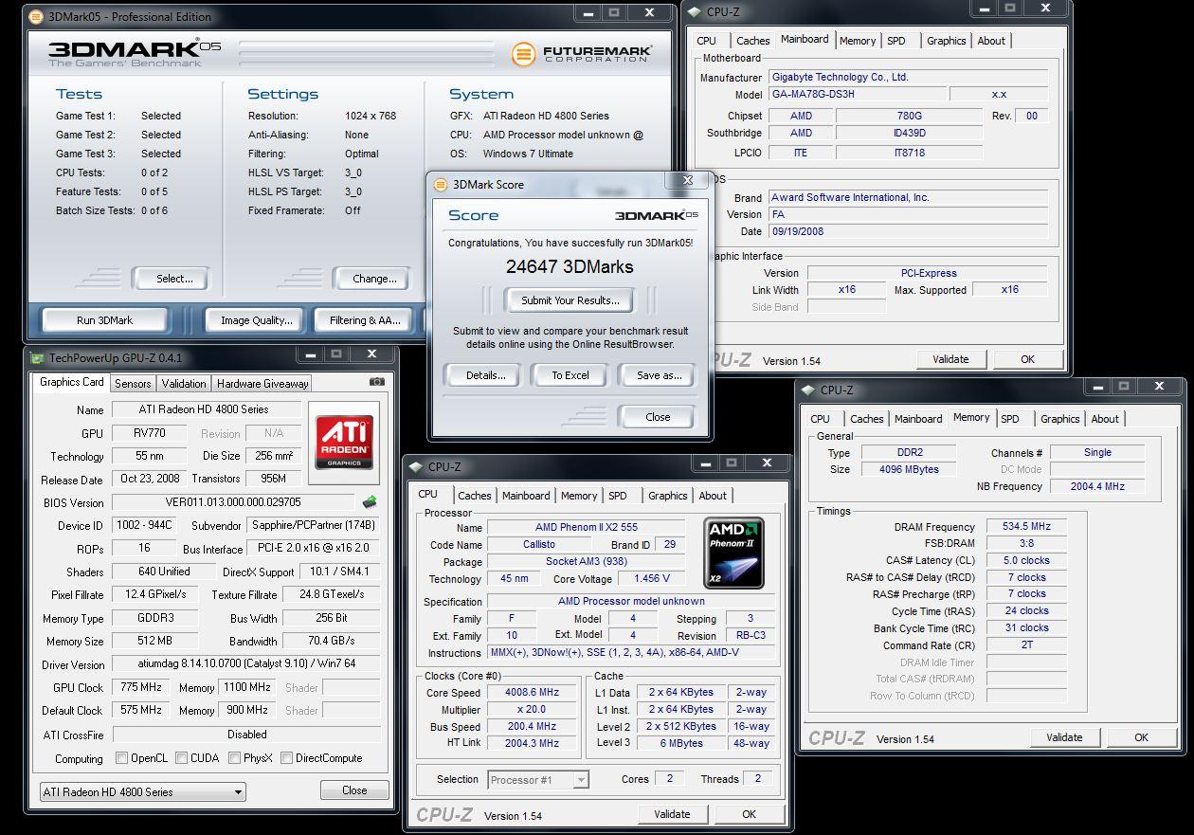The height and width of the screenshot is (835, 1194).
Task: Click the 3DMark Score dialog title icon
Action: click(442, 185)
